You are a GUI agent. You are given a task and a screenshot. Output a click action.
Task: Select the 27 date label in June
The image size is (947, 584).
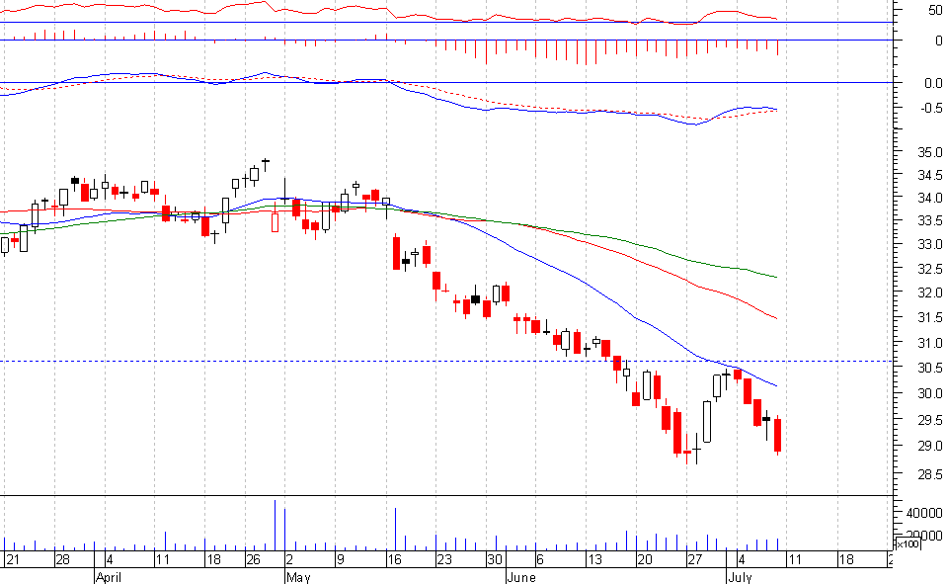695,559
